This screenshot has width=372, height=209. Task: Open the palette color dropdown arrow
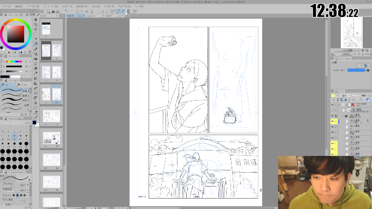pyautogui.click(x=336, y=96)
